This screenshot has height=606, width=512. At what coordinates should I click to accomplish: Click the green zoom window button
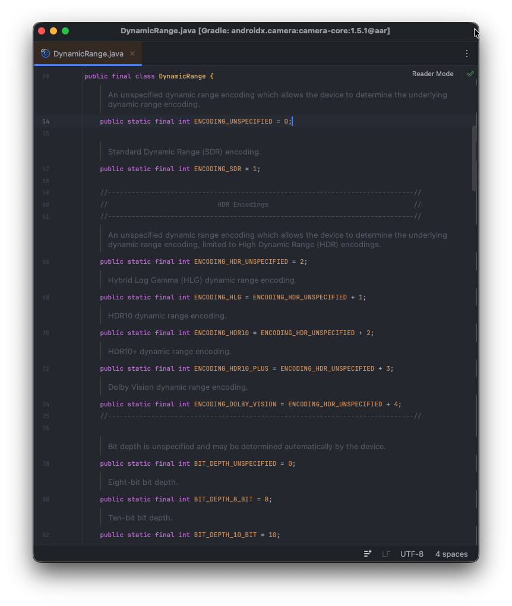[x=65, y=31]
